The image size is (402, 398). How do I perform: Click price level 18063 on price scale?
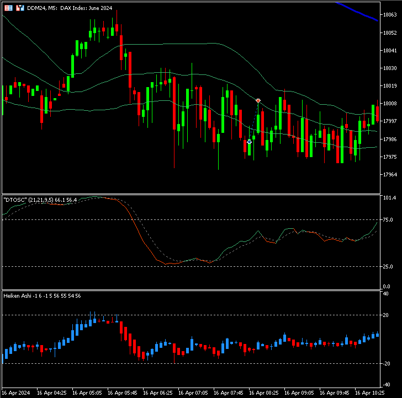click(390, 15)
